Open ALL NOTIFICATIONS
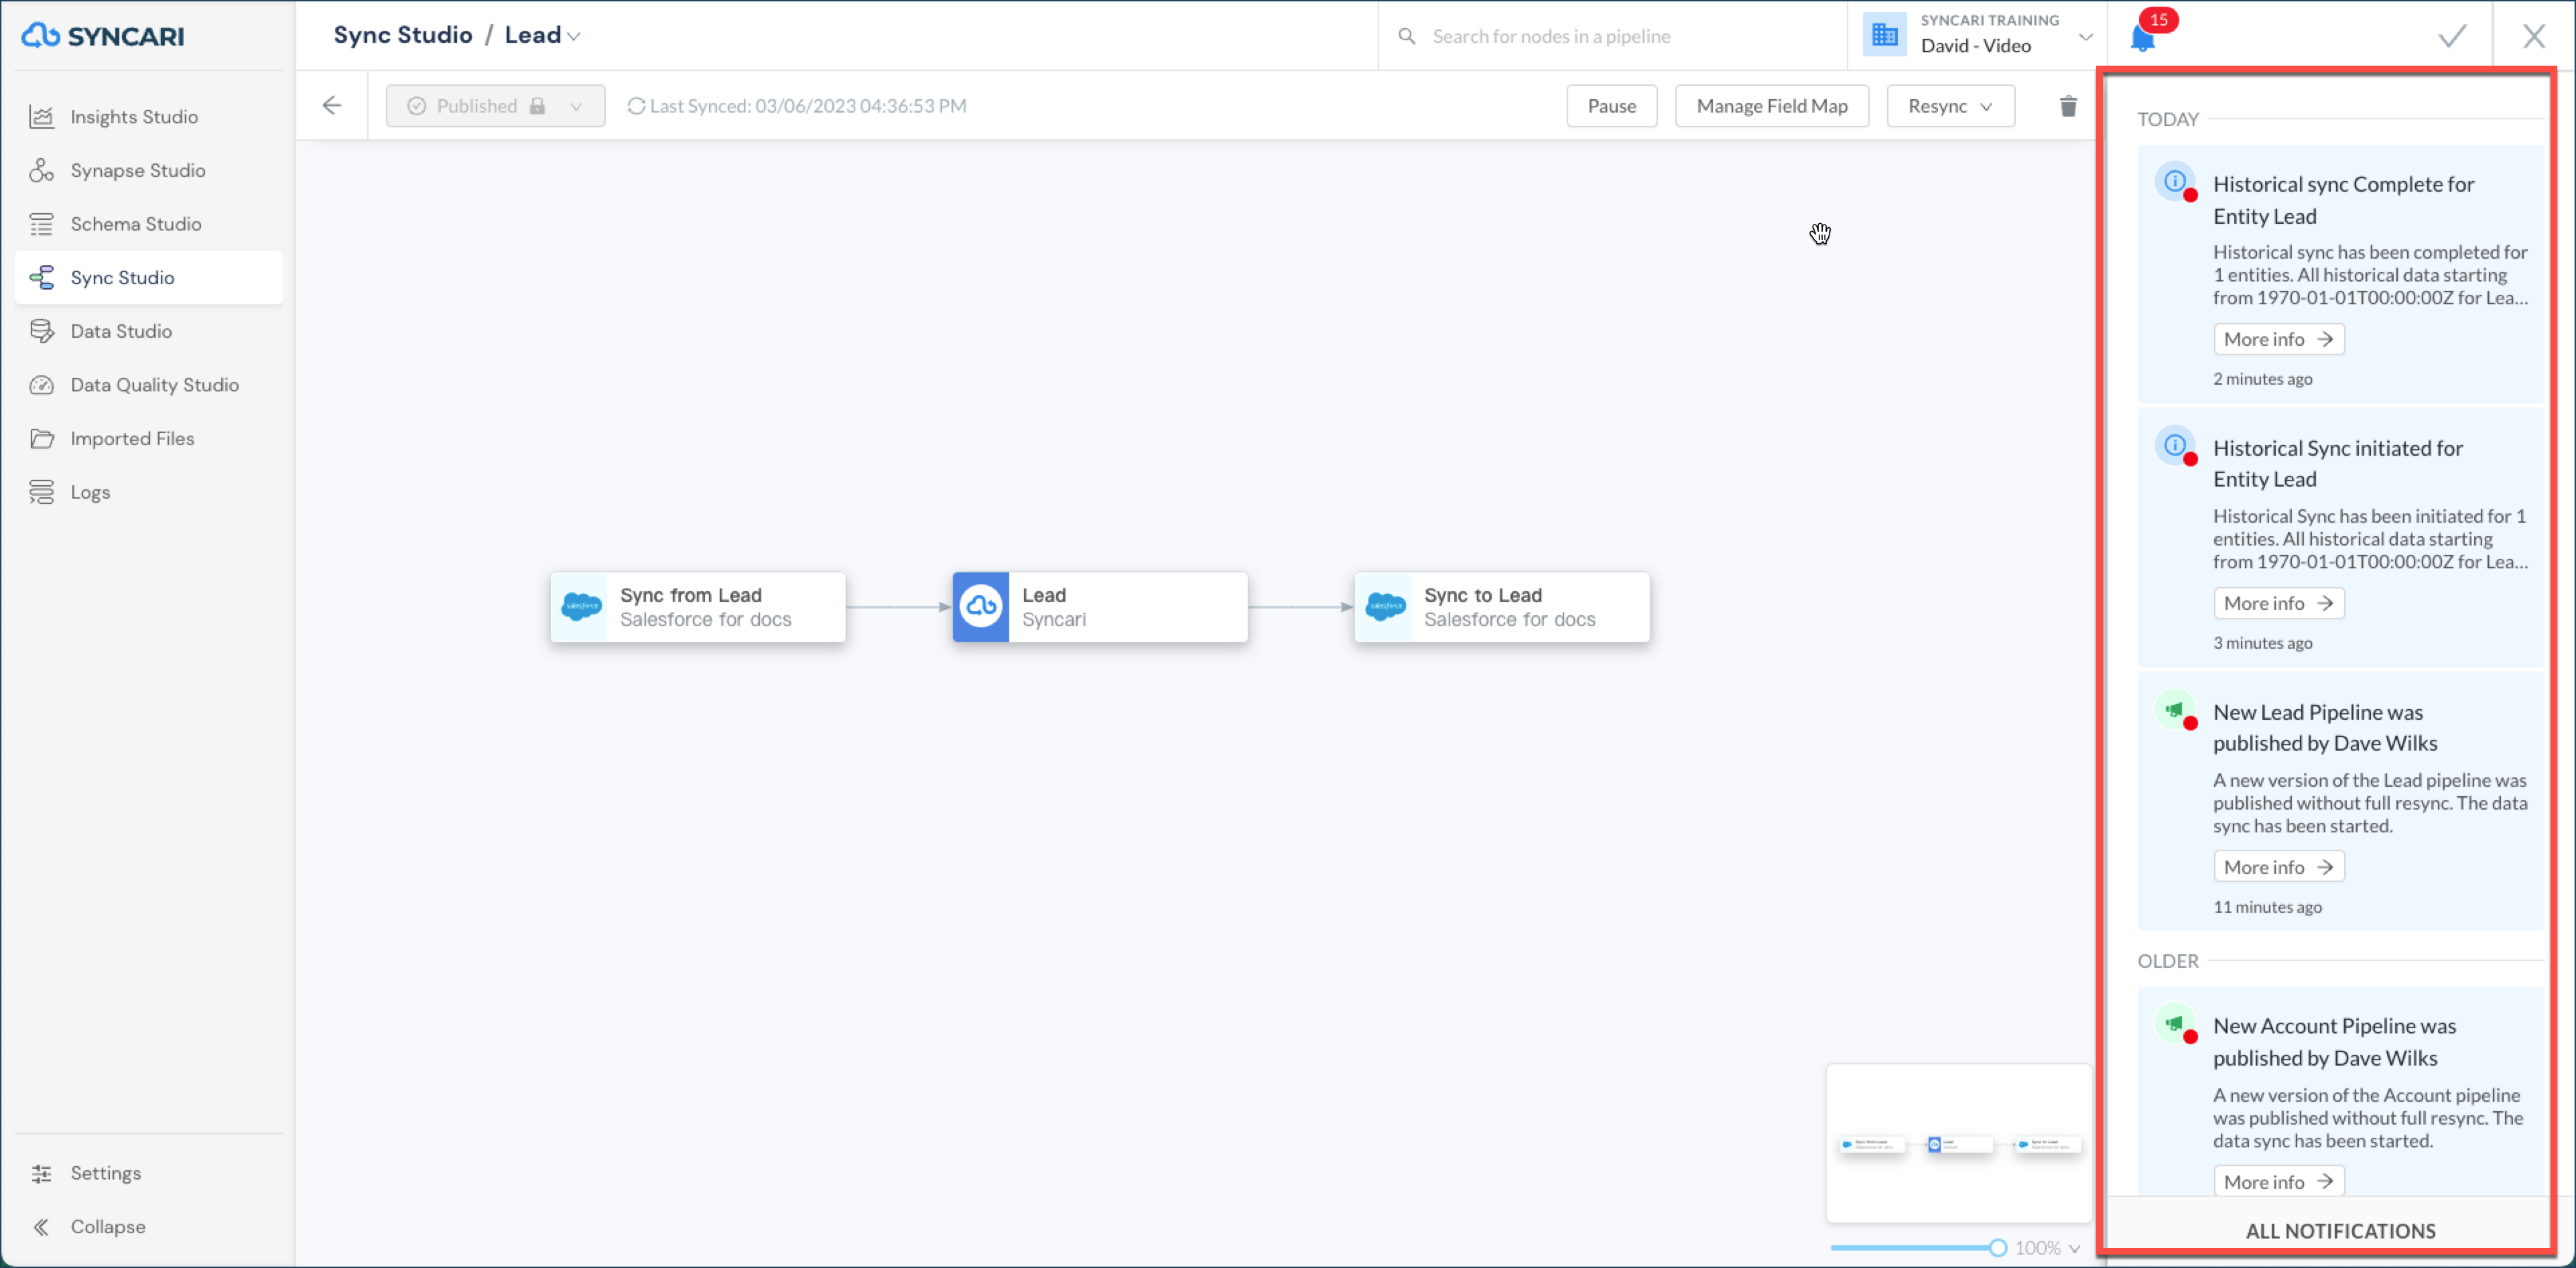Viewport: 2576px width, 1268px height. coord(2339,1231)
